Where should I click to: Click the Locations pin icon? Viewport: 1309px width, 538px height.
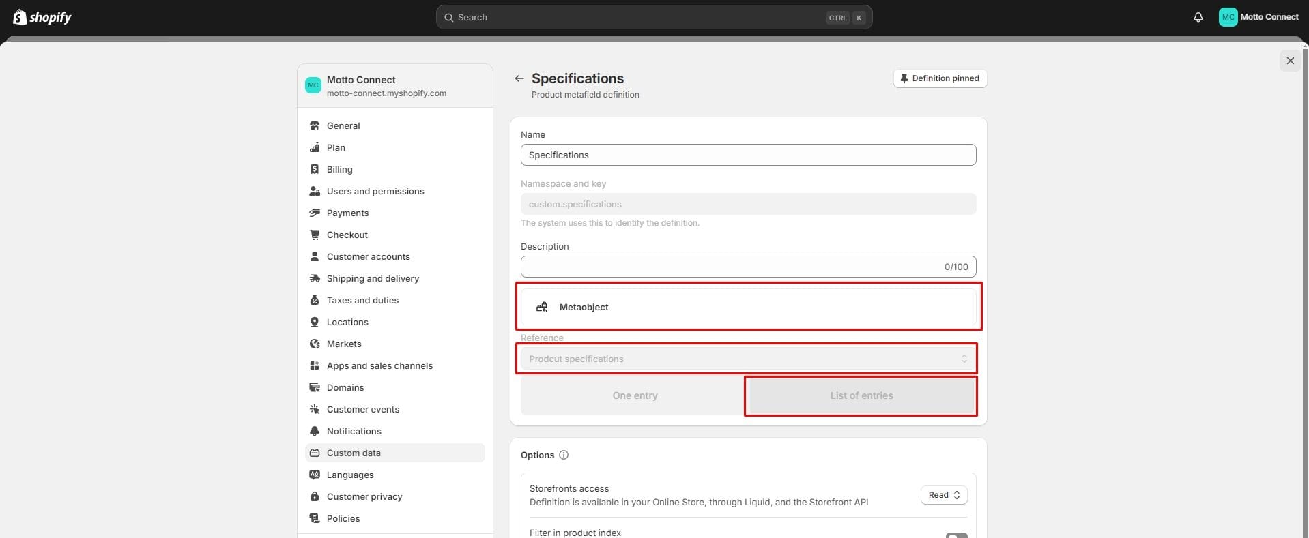315,322
